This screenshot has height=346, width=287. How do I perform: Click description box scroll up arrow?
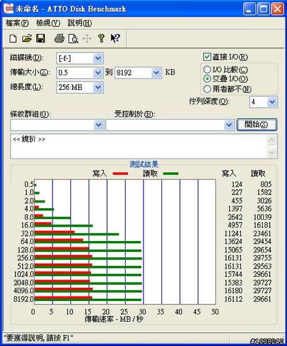coord(271,140)
